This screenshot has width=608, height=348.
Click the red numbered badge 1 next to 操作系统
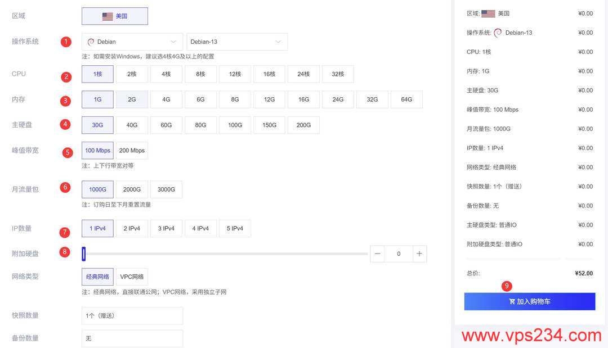click(x=66, y=41)
